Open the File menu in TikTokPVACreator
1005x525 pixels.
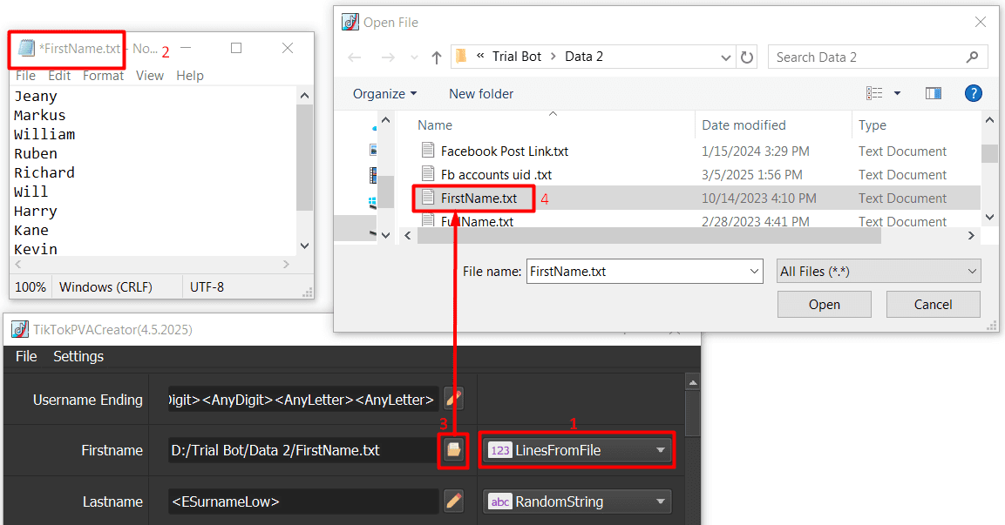pyautogui.click(x=26, y=356)
